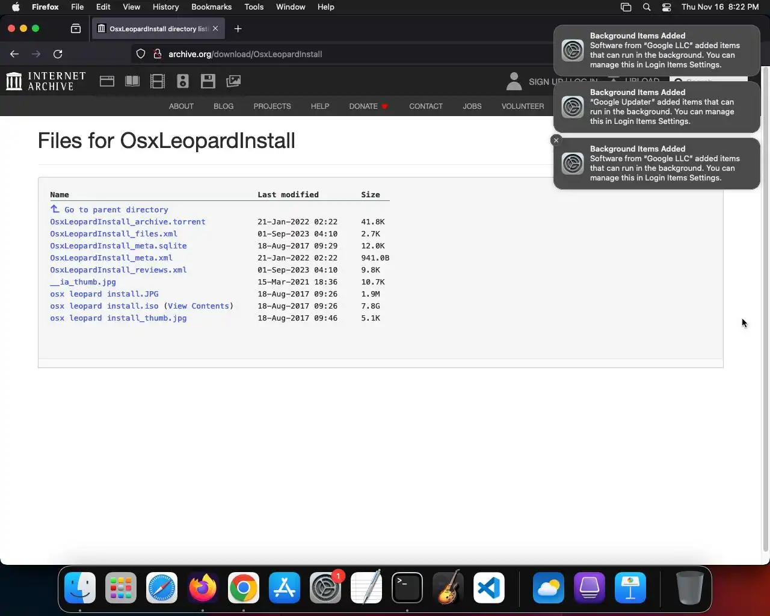770x616 pixels.
Task: Dismiss the third Background Items Added notification
Action: [x=556, y=140]
